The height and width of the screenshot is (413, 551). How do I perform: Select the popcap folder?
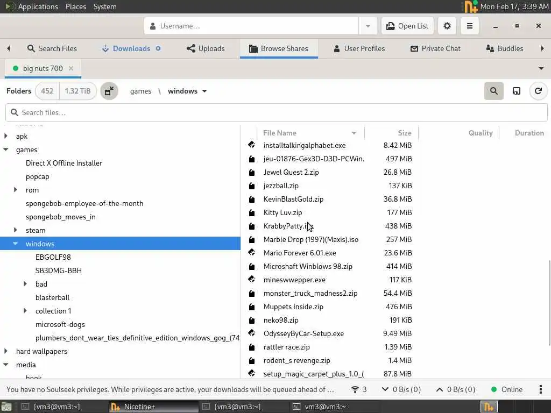37,176
